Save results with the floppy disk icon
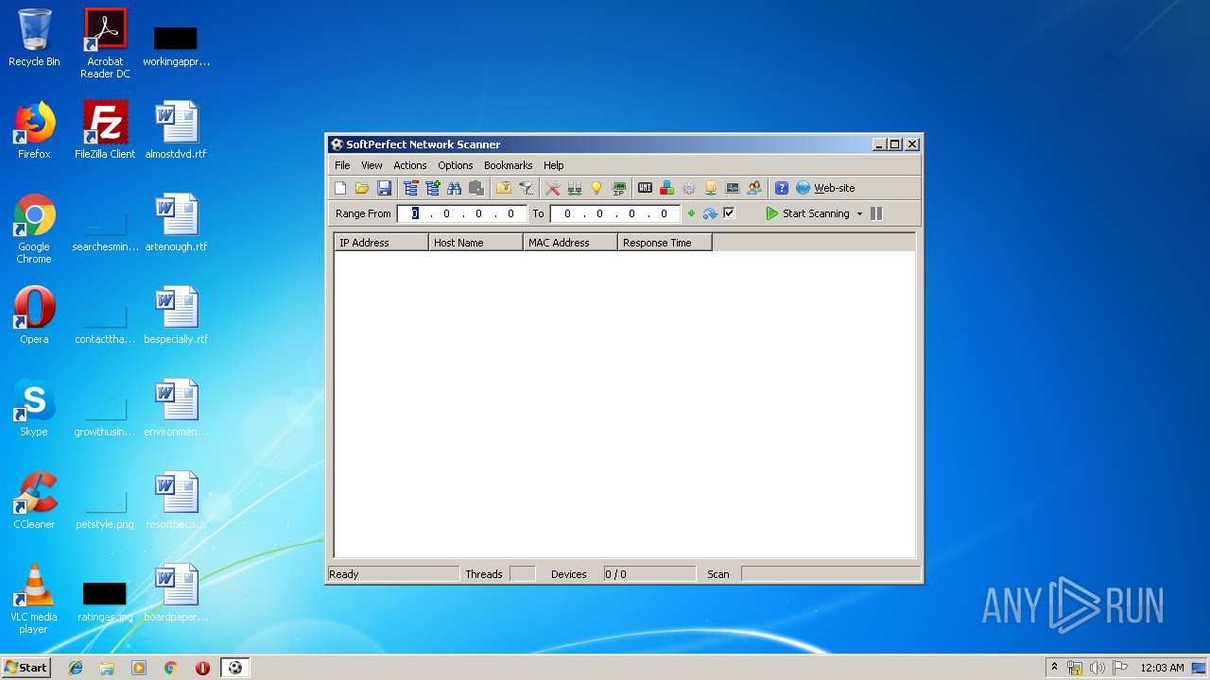Viewport: 1210px width, 680px height. click(384, 188)
